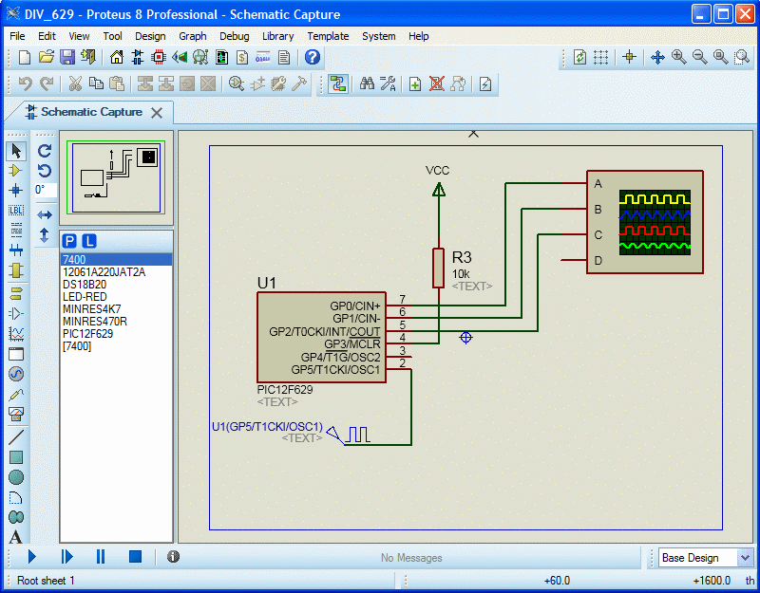This screenshot has width=760, height=593.
Task: Click the L library manager button
Action: 89,241
